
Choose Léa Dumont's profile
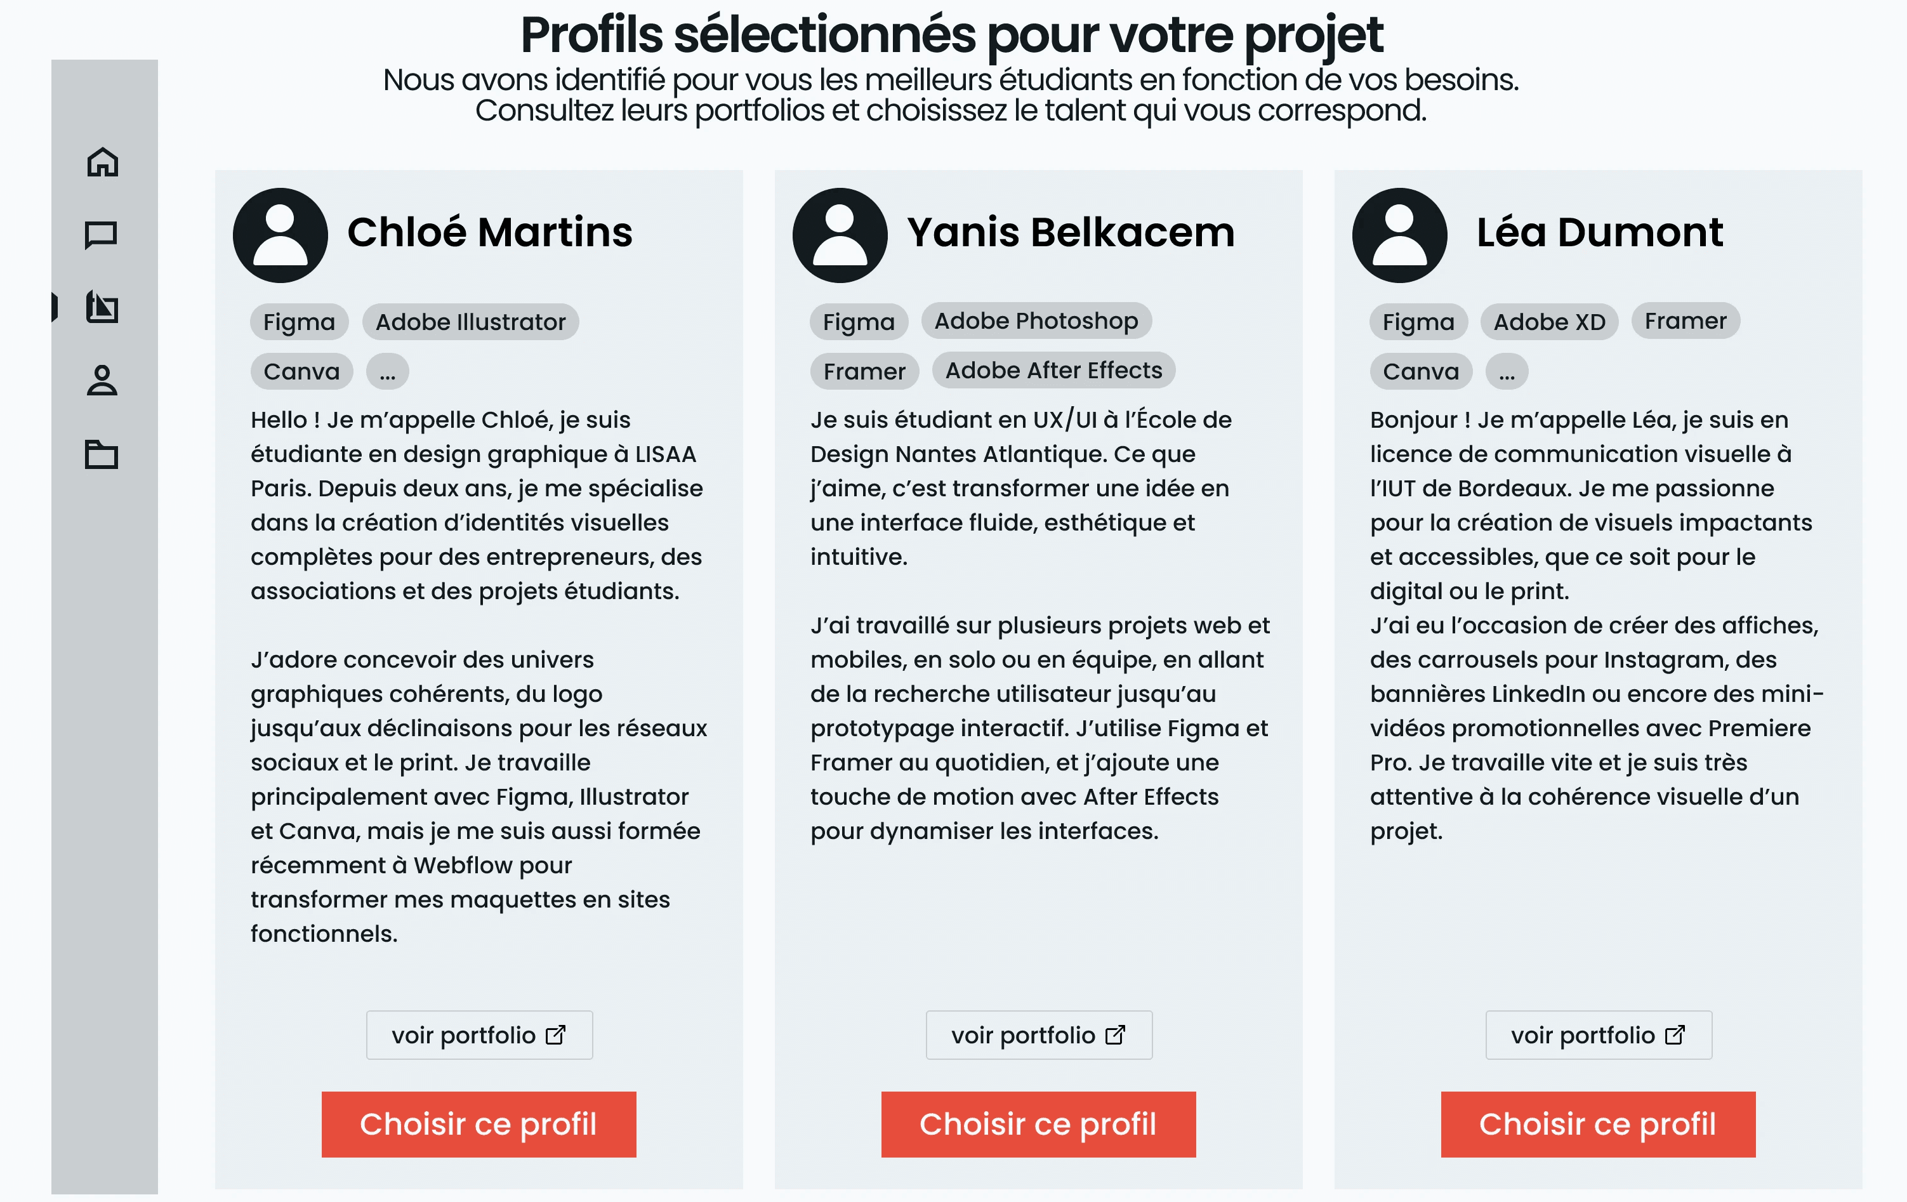(x=1598, y=1125)
